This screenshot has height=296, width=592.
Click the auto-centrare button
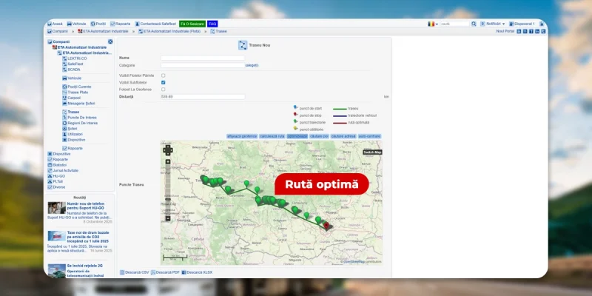pos(369,136)
